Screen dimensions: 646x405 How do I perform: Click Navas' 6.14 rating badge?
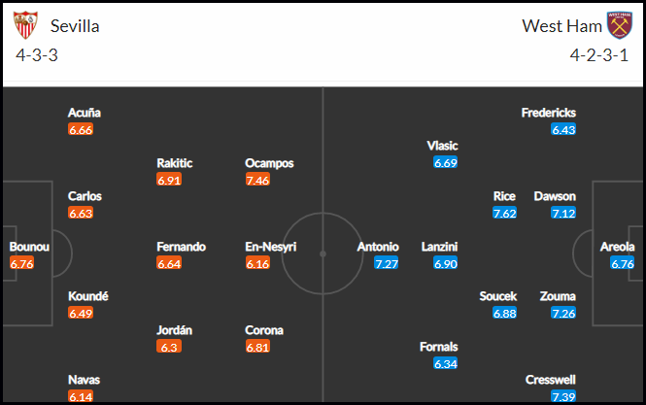81,396
